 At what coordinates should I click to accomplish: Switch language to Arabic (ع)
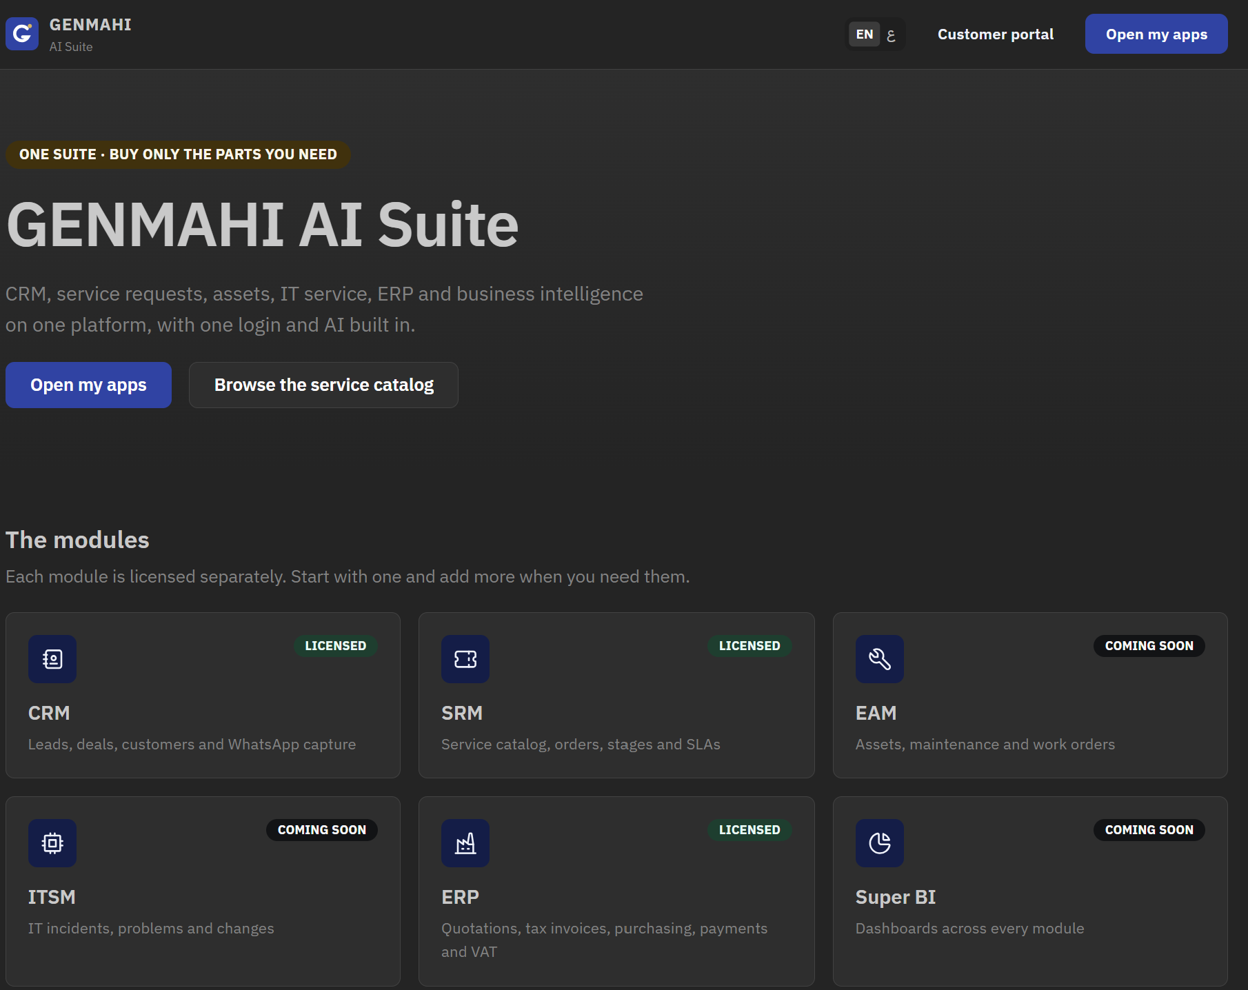pos(891,34)
